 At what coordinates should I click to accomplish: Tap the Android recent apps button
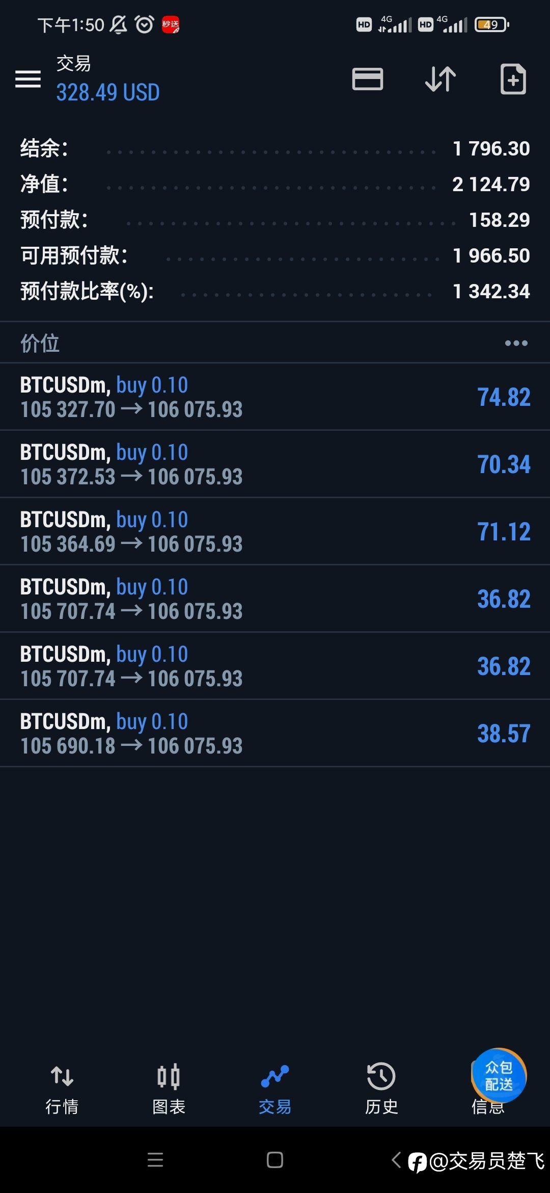[x=155, y=1160]
